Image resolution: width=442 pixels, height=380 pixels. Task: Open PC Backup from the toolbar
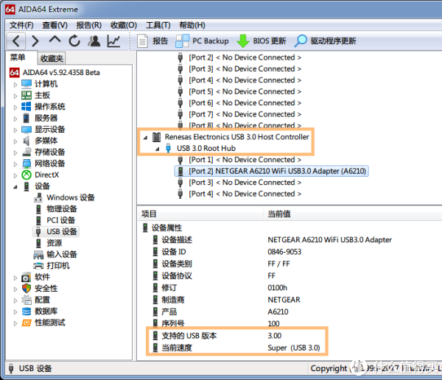pyautogui.click(x=202, y=41)
